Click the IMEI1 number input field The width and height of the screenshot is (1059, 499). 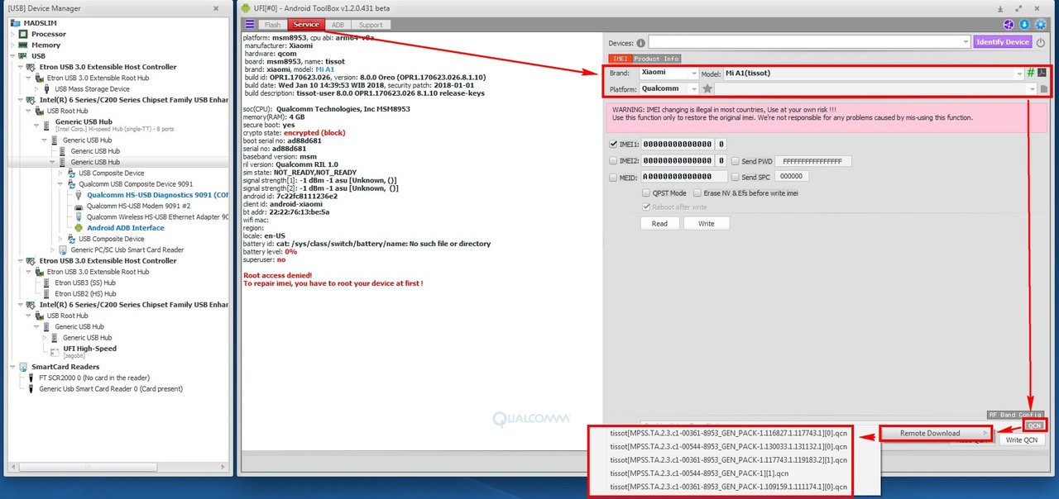coord(678,145)
